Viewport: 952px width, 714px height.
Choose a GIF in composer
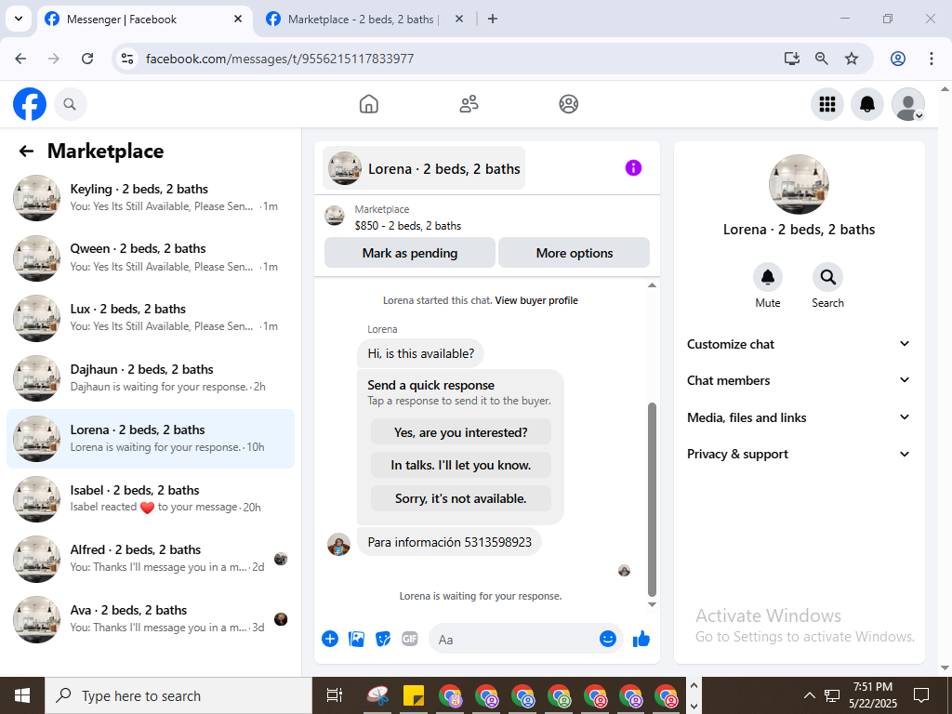coord(410,639)
